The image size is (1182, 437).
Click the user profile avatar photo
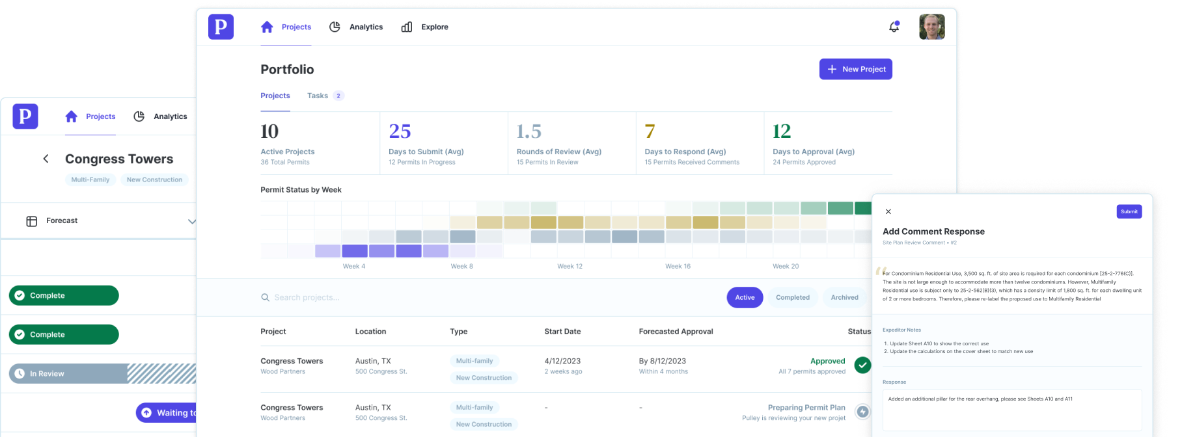click(x=931, y=27)
